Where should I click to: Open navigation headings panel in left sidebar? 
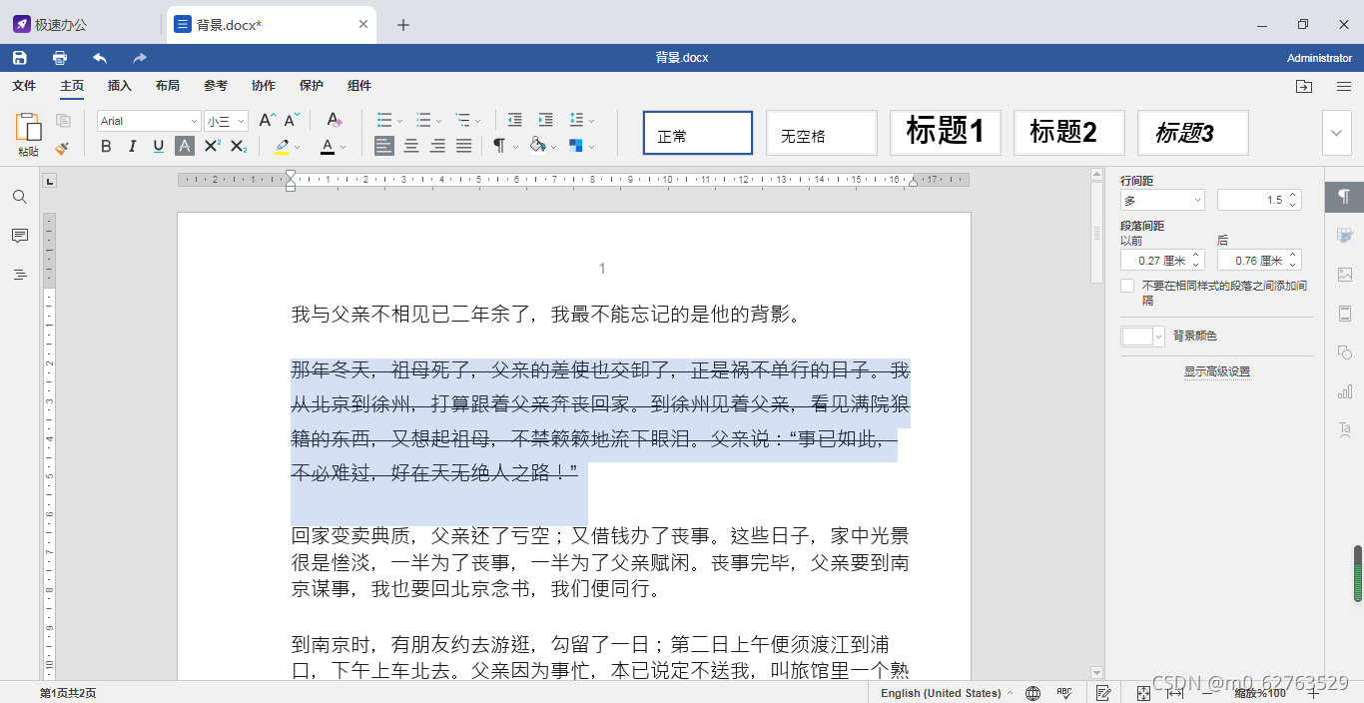20,275
